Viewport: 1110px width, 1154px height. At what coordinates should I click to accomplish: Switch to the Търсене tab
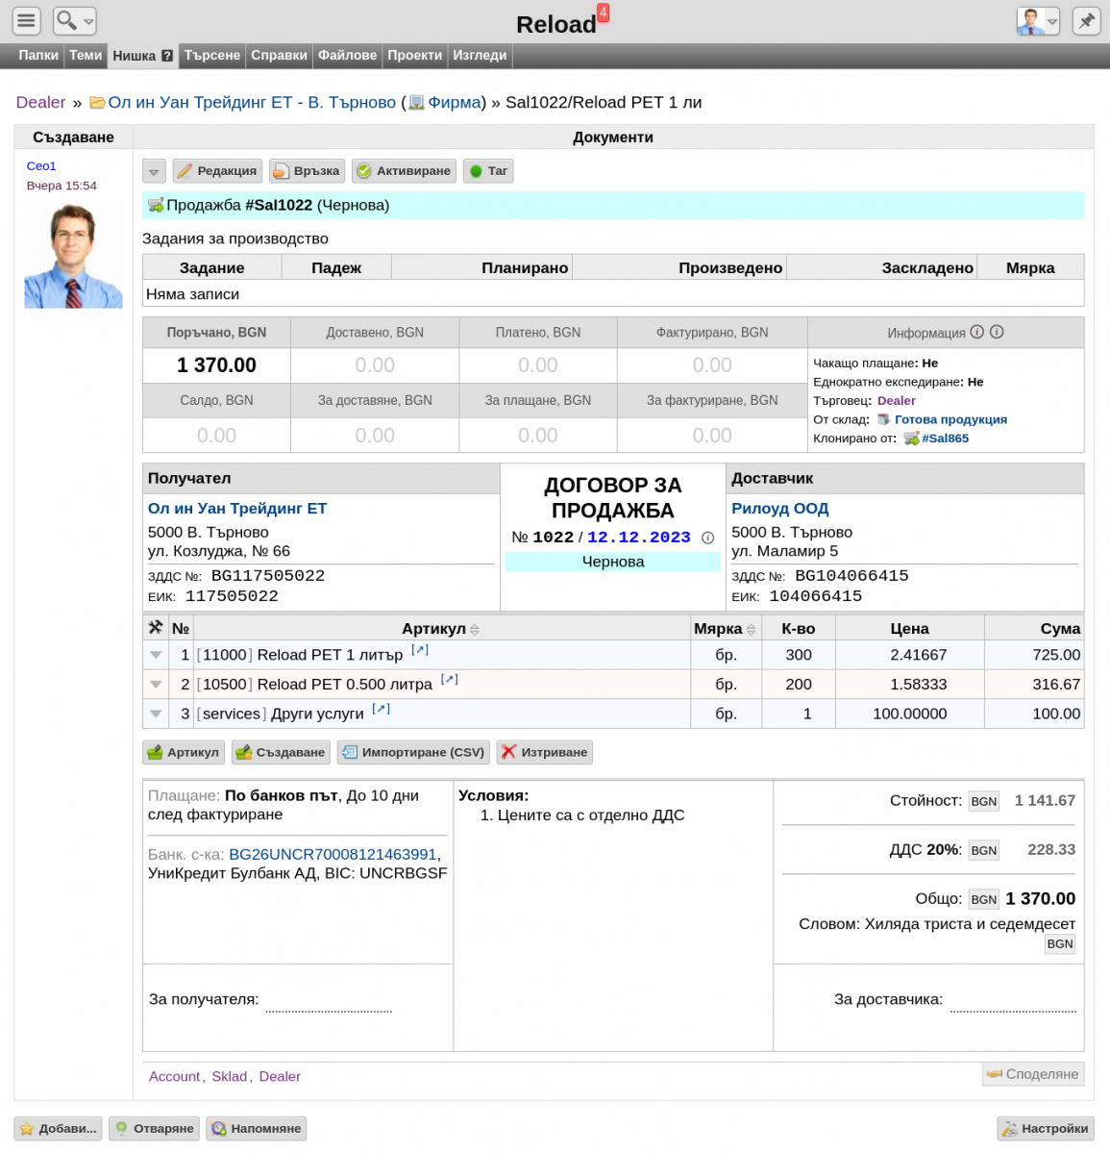pos(212,56)
